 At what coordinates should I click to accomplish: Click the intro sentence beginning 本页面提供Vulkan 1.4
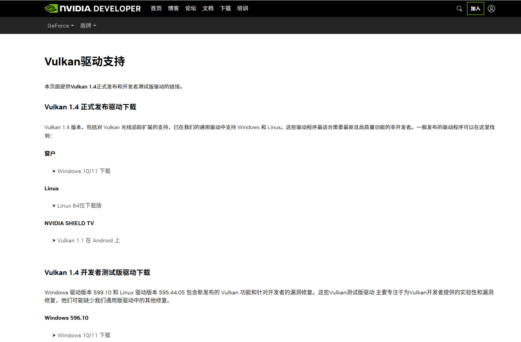(x=114, y=87)
